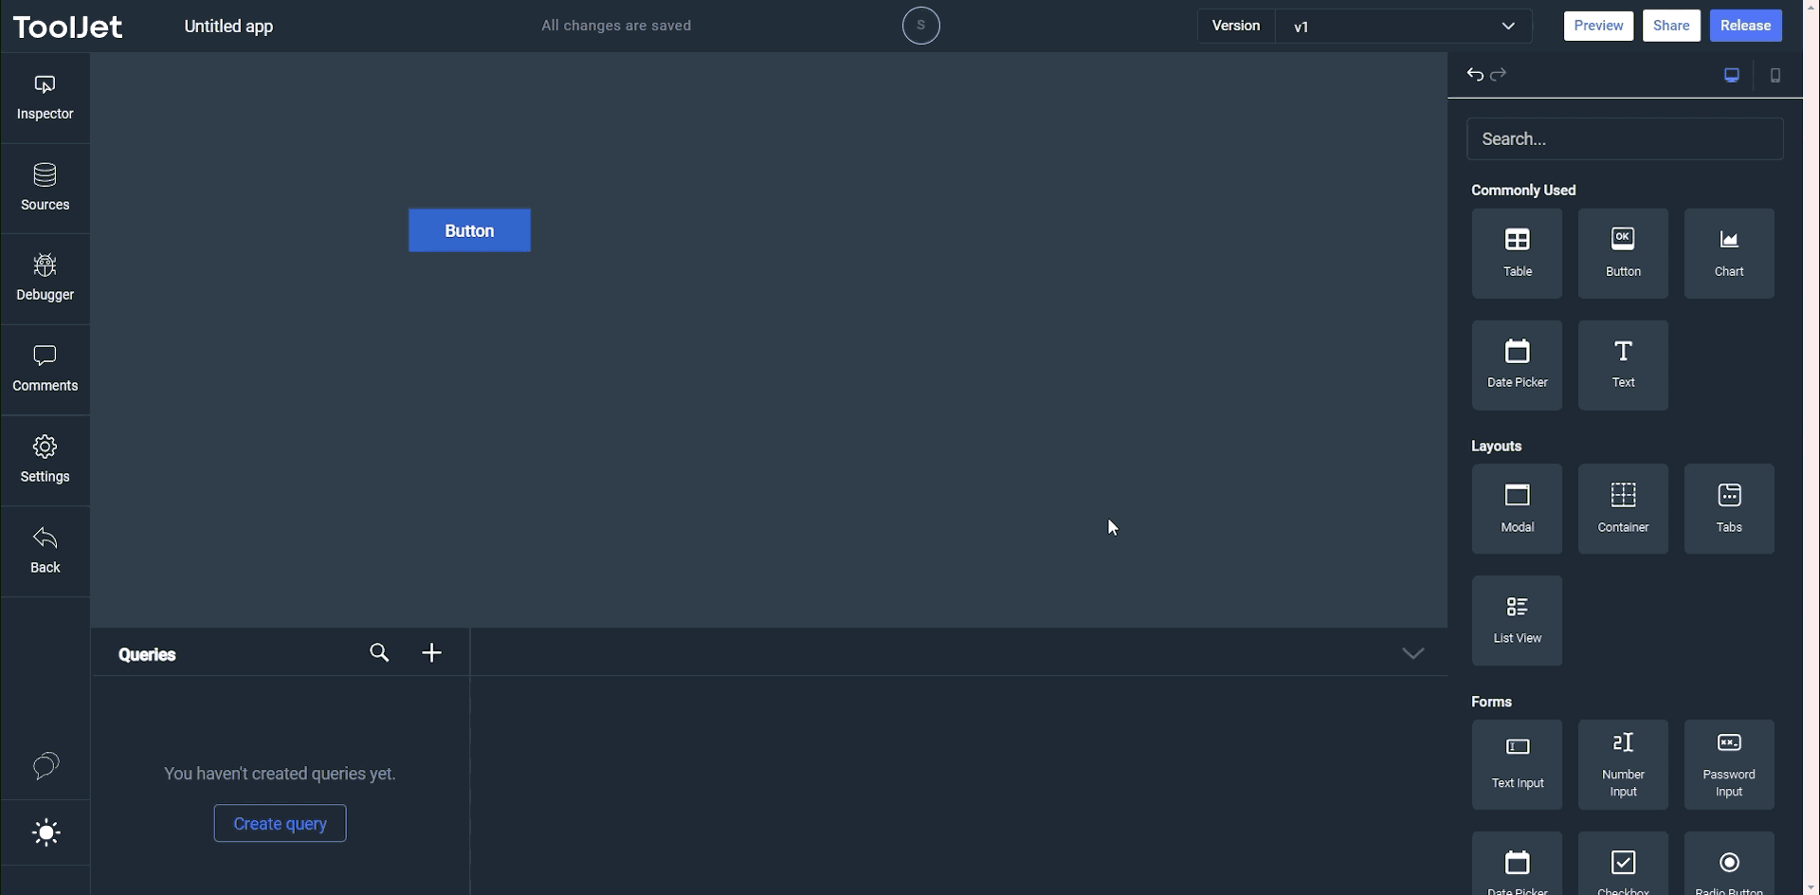Switch to mobile canvas view
The image size is (1820, 895).
click(x=1775, y=75)
